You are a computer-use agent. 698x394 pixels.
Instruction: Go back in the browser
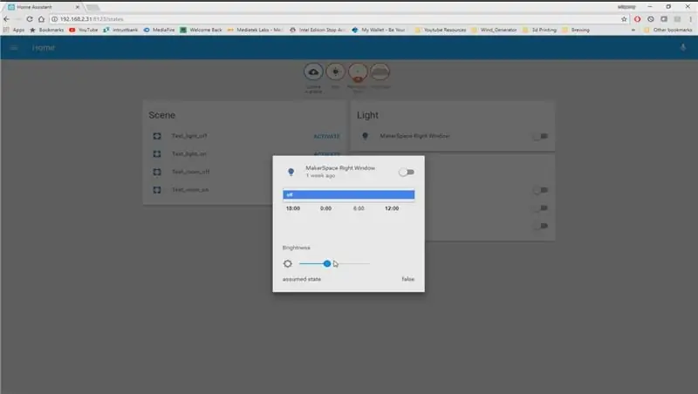coord(6,19)
